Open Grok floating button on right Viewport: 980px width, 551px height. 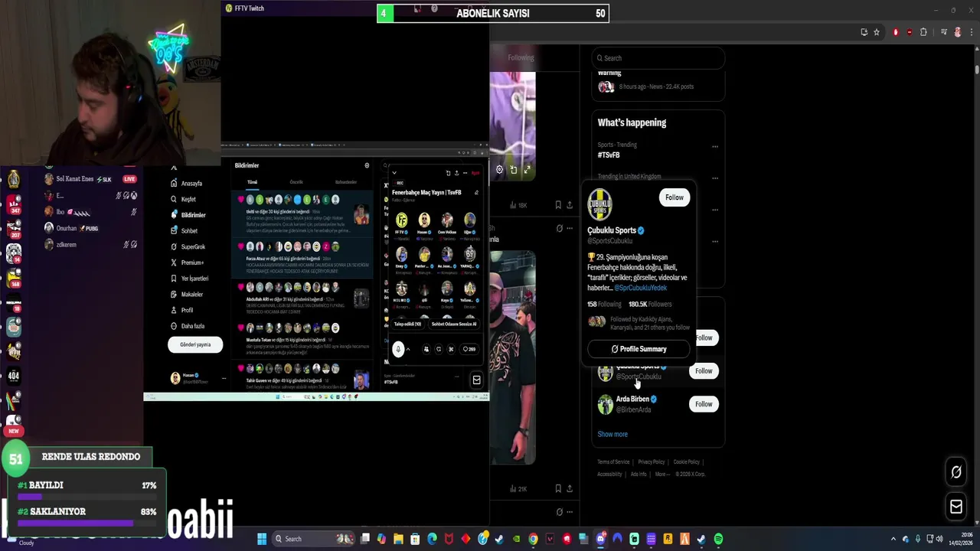click(956, 472)
